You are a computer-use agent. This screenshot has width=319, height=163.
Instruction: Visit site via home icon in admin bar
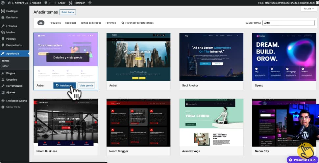9,3
